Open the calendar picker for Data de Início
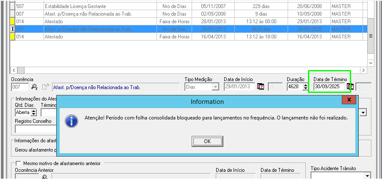 click(x=261, y=87)
